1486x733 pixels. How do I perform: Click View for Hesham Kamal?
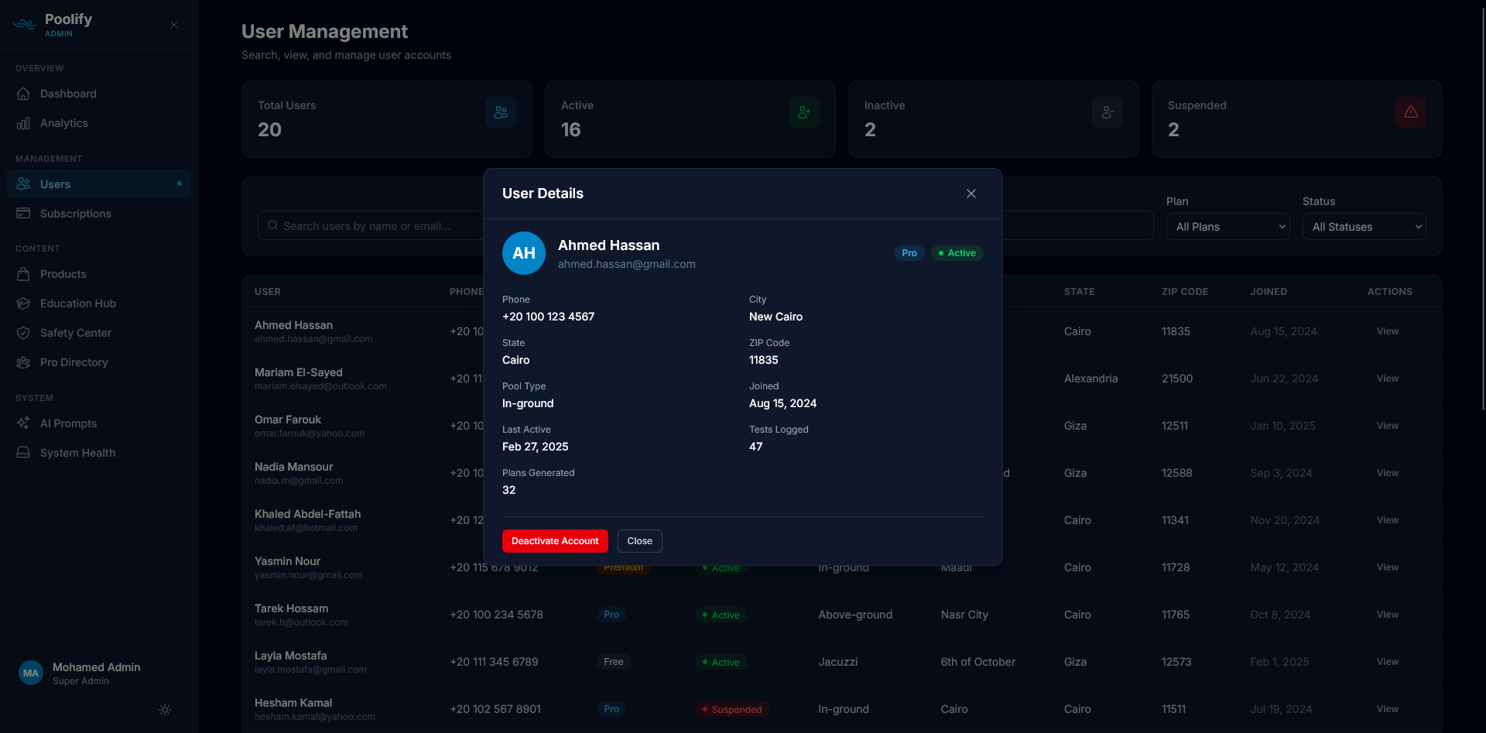pyautogui.click(x=1387, y=709)
